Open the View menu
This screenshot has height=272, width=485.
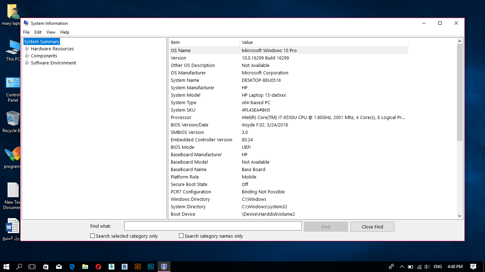tap(51, 32)
